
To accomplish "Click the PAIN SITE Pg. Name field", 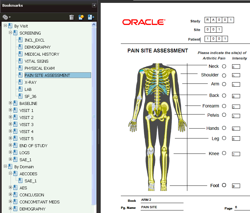I will [x=162, y=207].
